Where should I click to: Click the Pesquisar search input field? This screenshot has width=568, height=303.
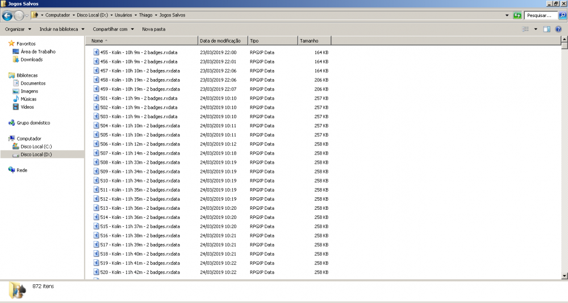[x=540, y=15]
